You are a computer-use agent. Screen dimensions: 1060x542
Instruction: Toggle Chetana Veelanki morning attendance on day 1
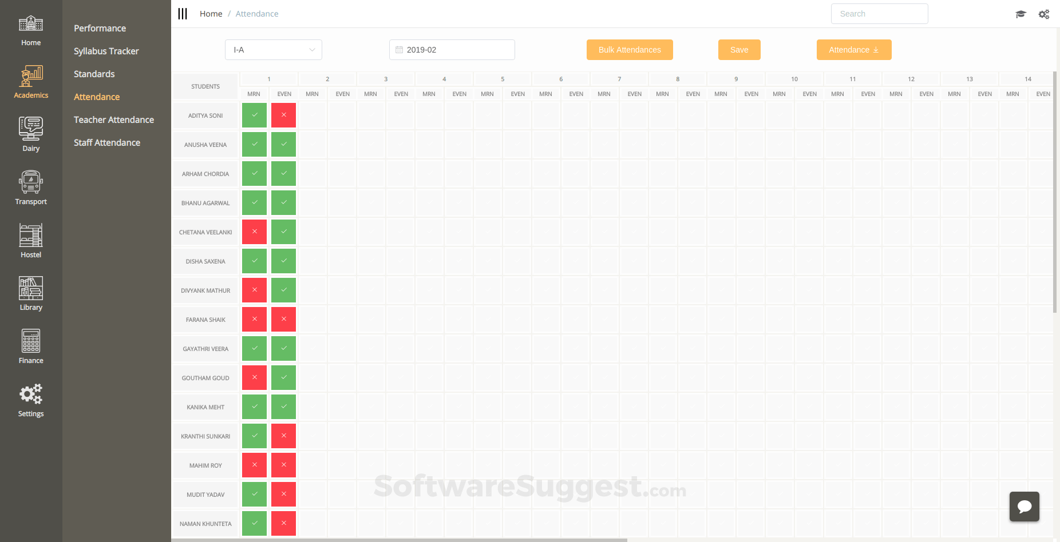click(254, 232)
